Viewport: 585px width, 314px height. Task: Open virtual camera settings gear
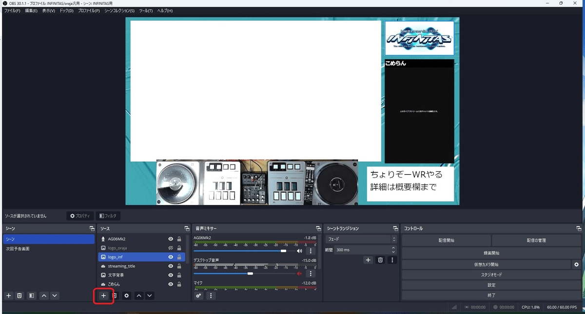tap(576, 264)
